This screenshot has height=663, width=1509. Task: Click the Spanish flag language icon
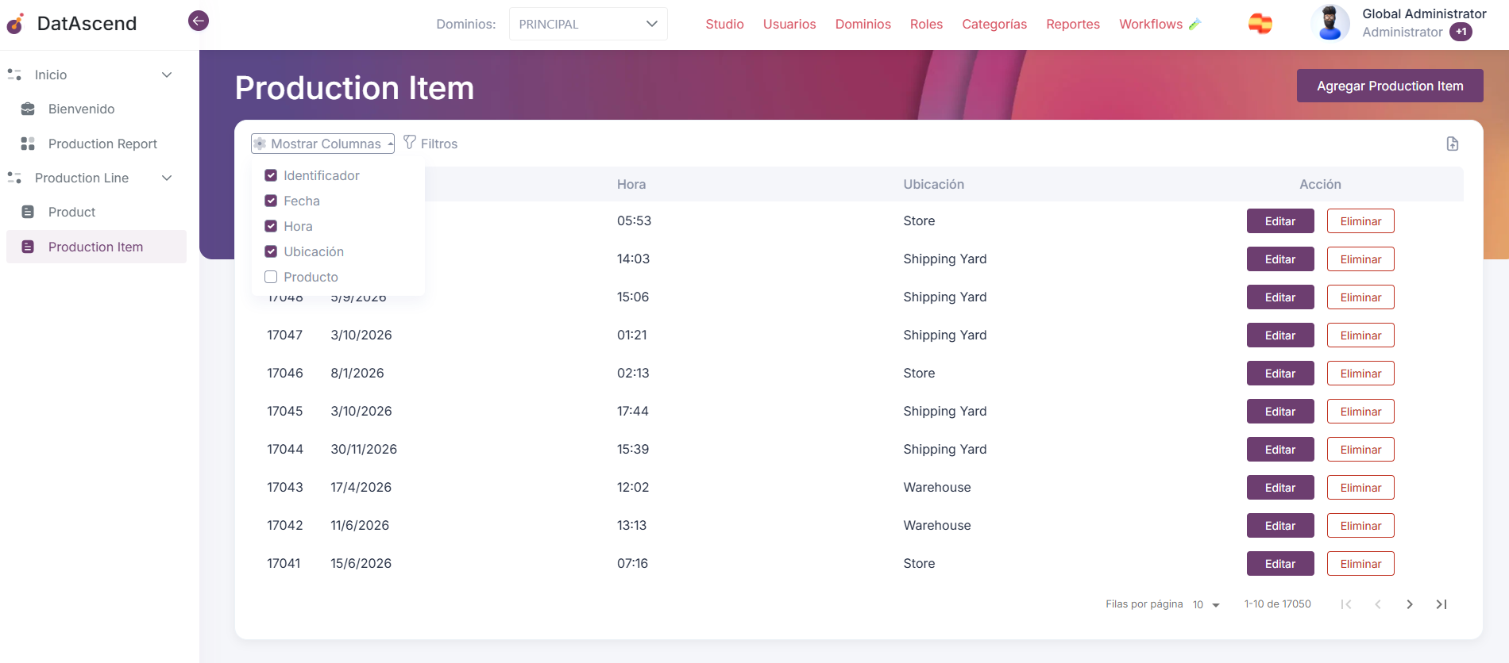click(x=1260, y=24)
